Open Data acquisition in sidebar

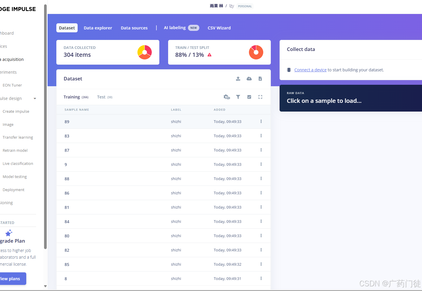12,59
